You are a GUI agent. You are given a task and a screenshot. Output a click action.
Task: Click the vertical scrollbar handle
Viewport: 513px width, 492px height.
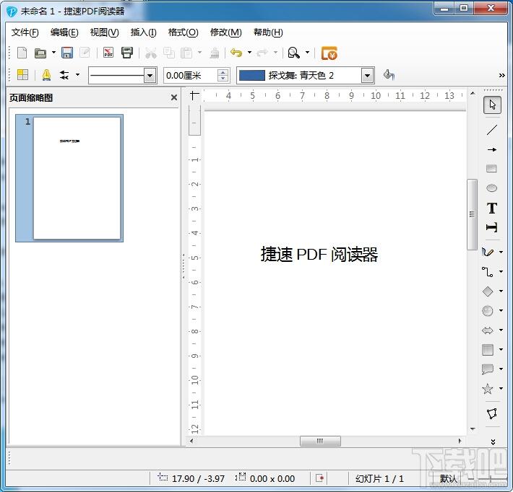click(x=472, y=214)
